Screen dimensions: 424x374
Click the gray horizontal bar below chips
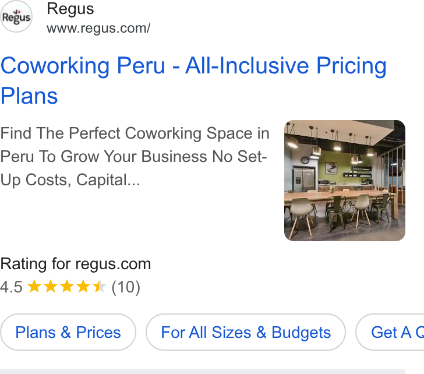point(203,372)
